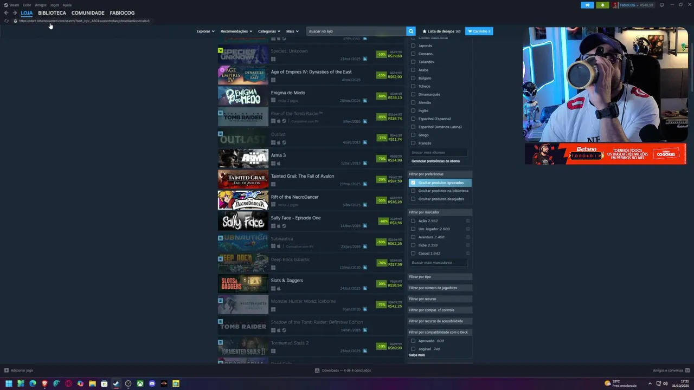
Task: Open the Enigma do Medo thumbnail
Action: [x=243, y=96]
